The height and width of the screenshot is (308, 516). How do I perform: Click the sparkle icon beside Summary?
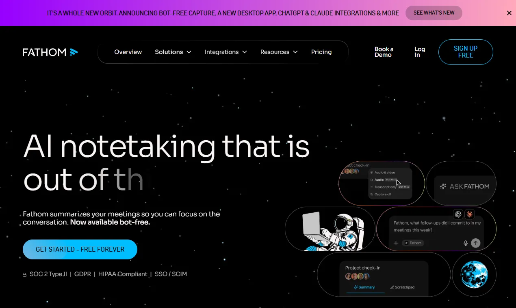pos(356,287)
